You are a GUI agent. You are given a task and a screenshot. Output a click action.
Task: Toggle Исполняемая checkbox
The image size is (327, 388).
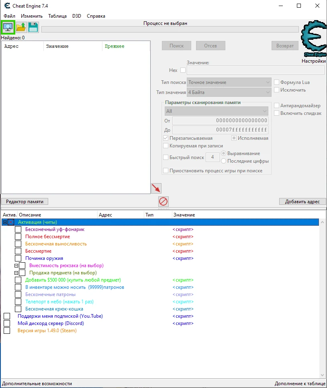[x=234, y=138]
